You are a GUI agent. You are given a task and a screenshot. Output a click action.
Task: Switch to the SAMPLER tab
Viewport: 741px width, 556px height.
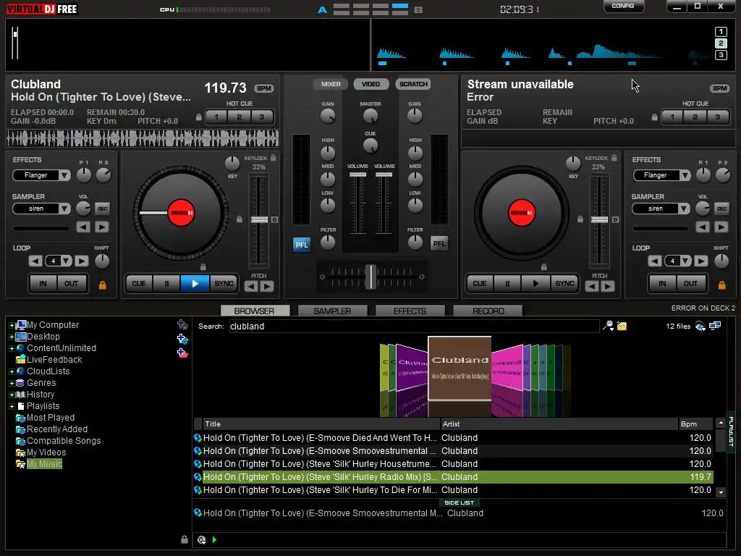coord(332,311)
